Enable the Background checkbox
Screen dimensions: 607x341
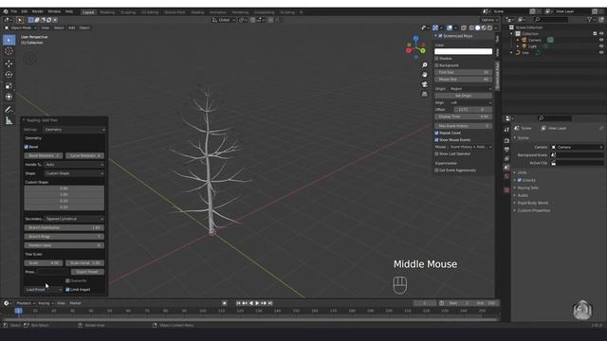(x=436, y=65)
